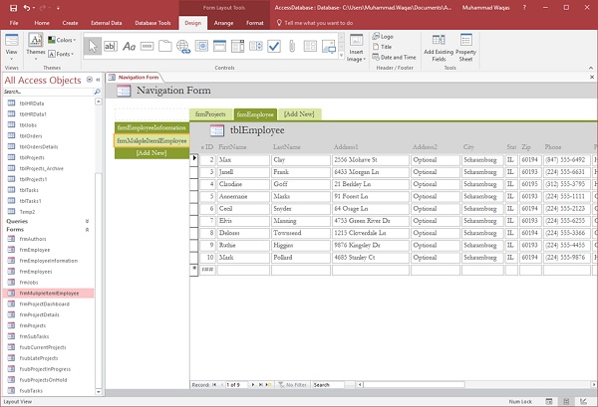Open frmJobs in the navigation pane

click(x=31, y=282)
